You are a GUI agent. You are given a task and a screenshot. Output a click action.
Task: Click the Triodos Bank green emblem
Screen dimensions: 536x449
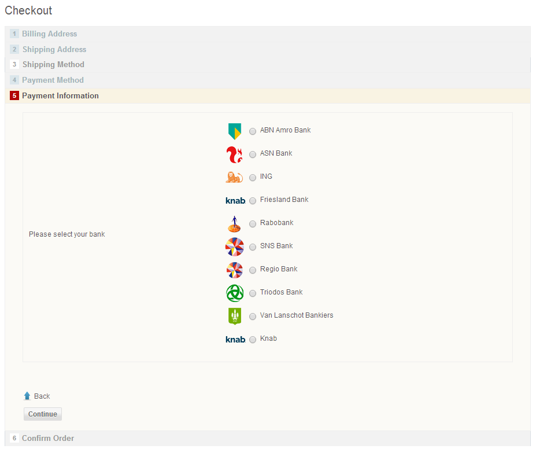pyautogui.click(x=234, y=293)
